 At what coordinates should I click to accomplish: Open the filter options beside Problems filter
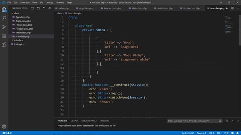(220, 121)
